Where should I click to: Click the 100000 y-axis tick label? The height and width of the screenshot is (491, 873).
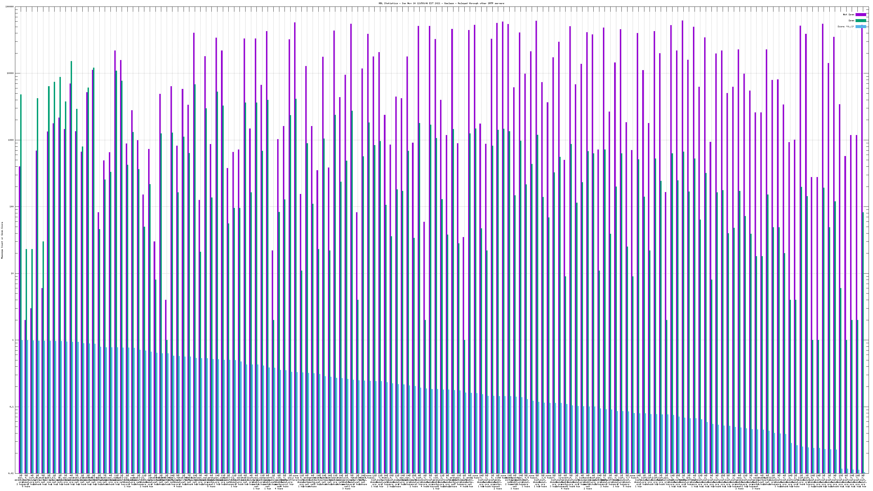[x=10, y=7]
